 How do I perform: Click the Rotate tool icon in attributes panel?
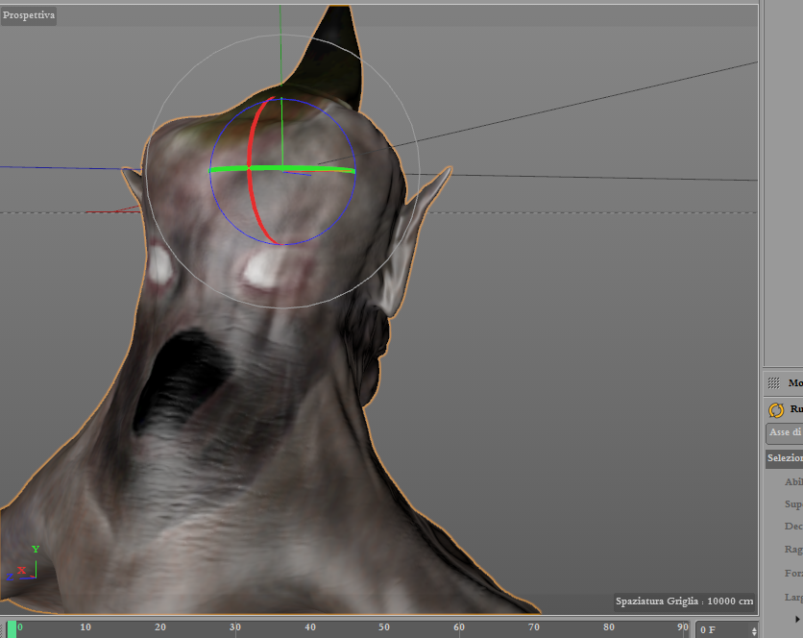click(x=776, y=410)
